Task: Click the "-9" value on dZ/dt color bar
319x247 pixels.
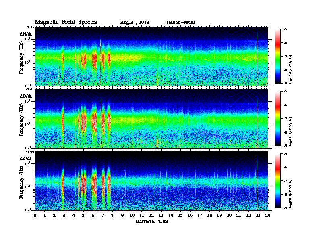Action: 285,208
